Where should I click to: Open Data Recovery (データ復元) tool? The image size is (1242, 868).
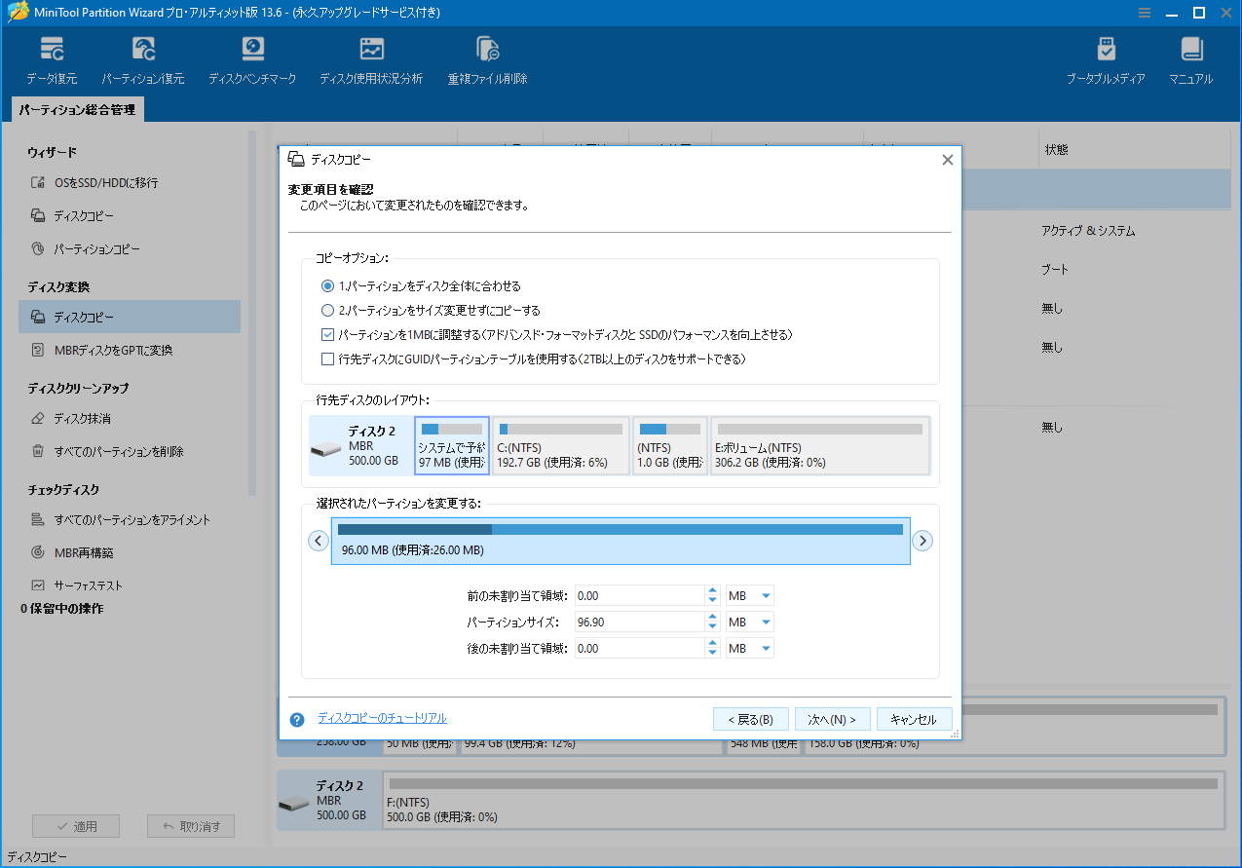point(52,60)
